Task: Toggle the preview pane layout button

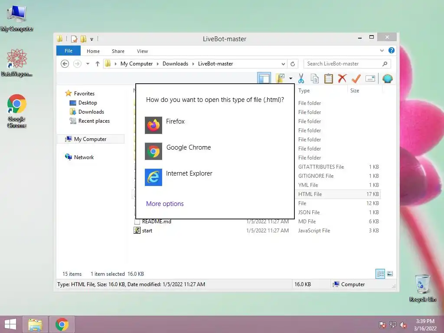Action: 264,78
